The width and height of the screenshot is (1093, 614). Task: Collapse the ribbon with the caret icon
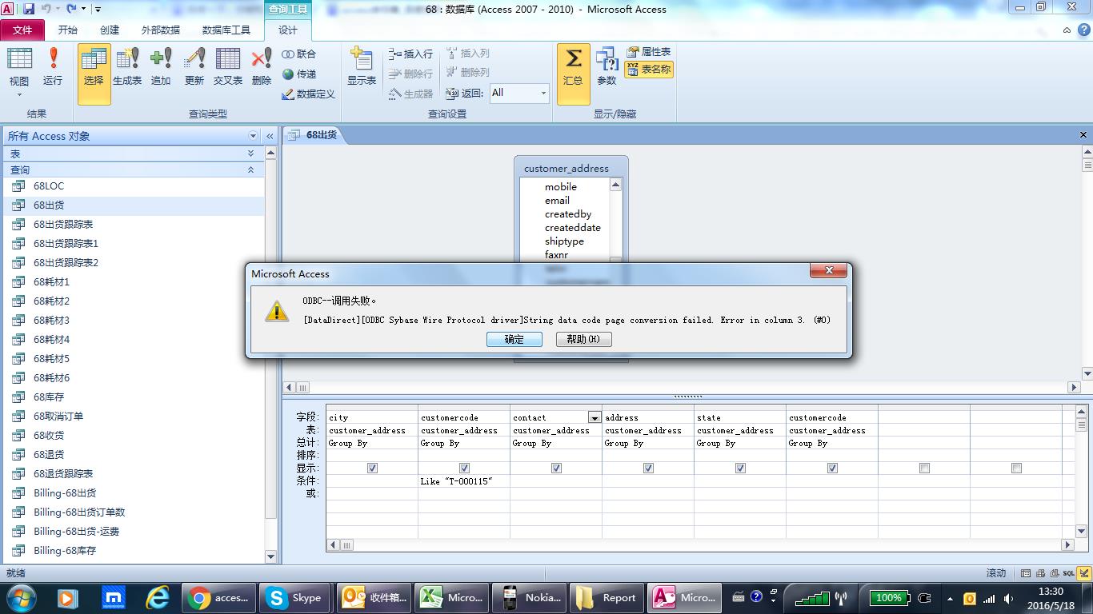coord(1067,30)
